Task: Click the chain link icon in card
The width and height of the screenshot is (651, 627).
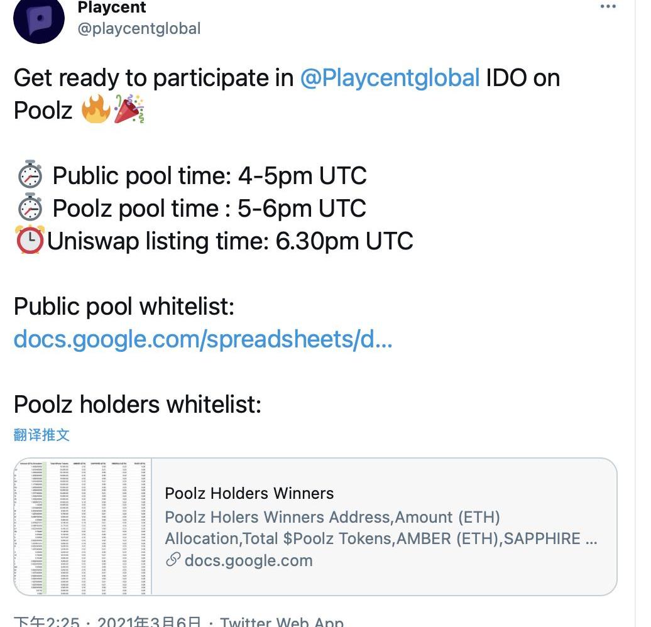Action: point(173,560)
